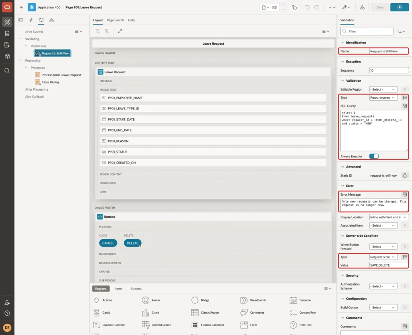The width and height of the screenshot is (412, 335).
Task: Open Shared Components icon in top toolbar
Action: 362,7
